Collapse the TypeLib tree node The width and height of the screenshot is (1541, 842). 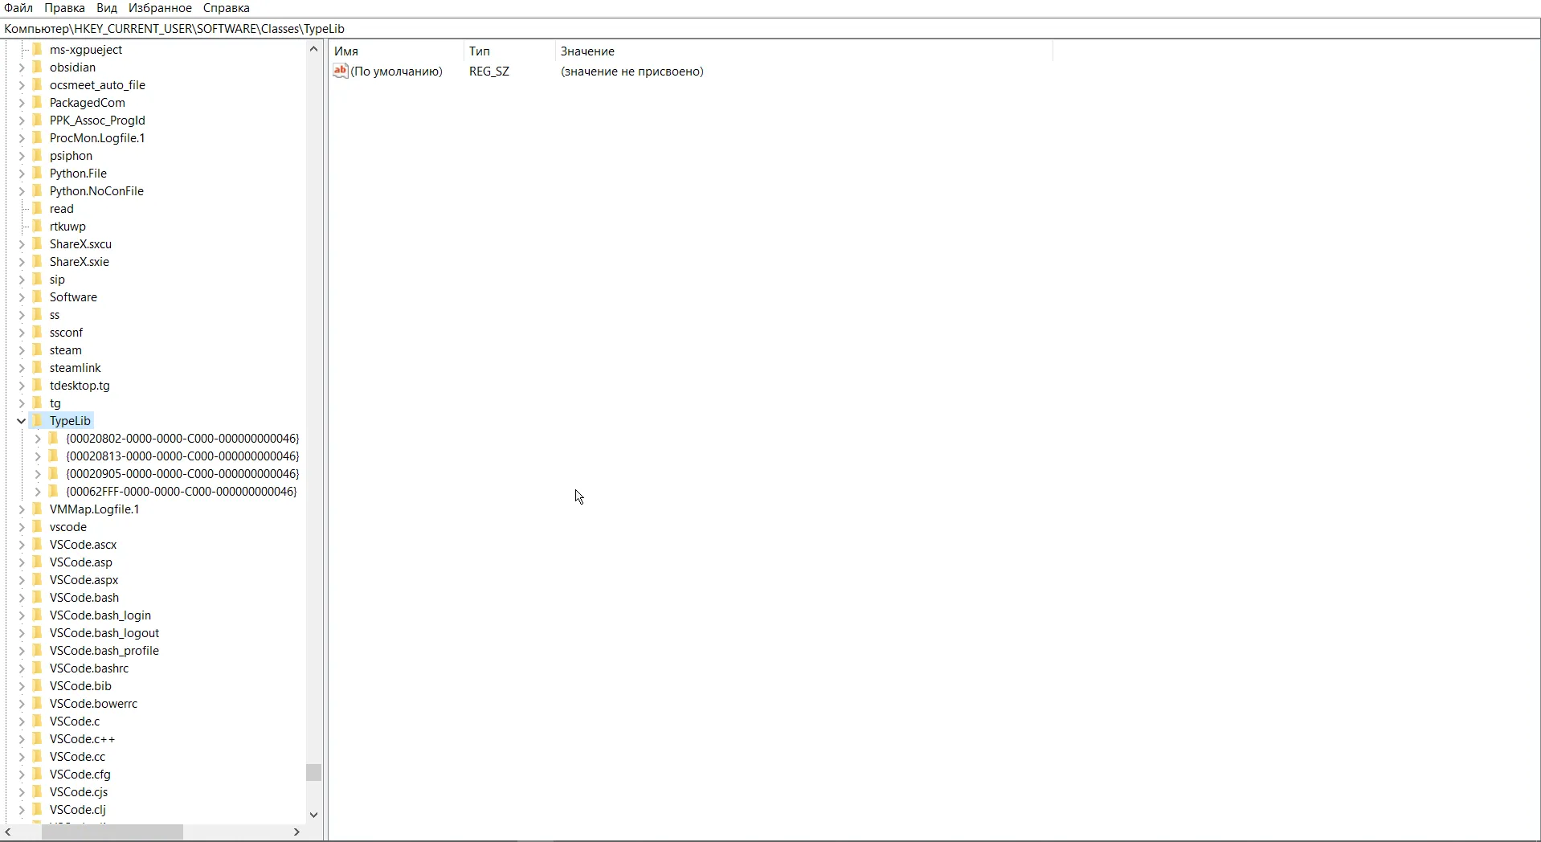(x=22, y=421)
